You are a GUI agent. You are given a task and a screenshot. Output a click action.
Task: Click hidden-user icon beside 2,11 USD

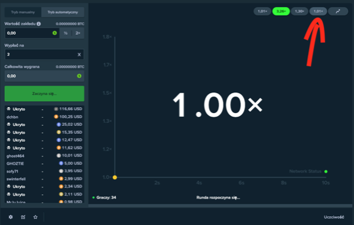[x=9, y=194]
